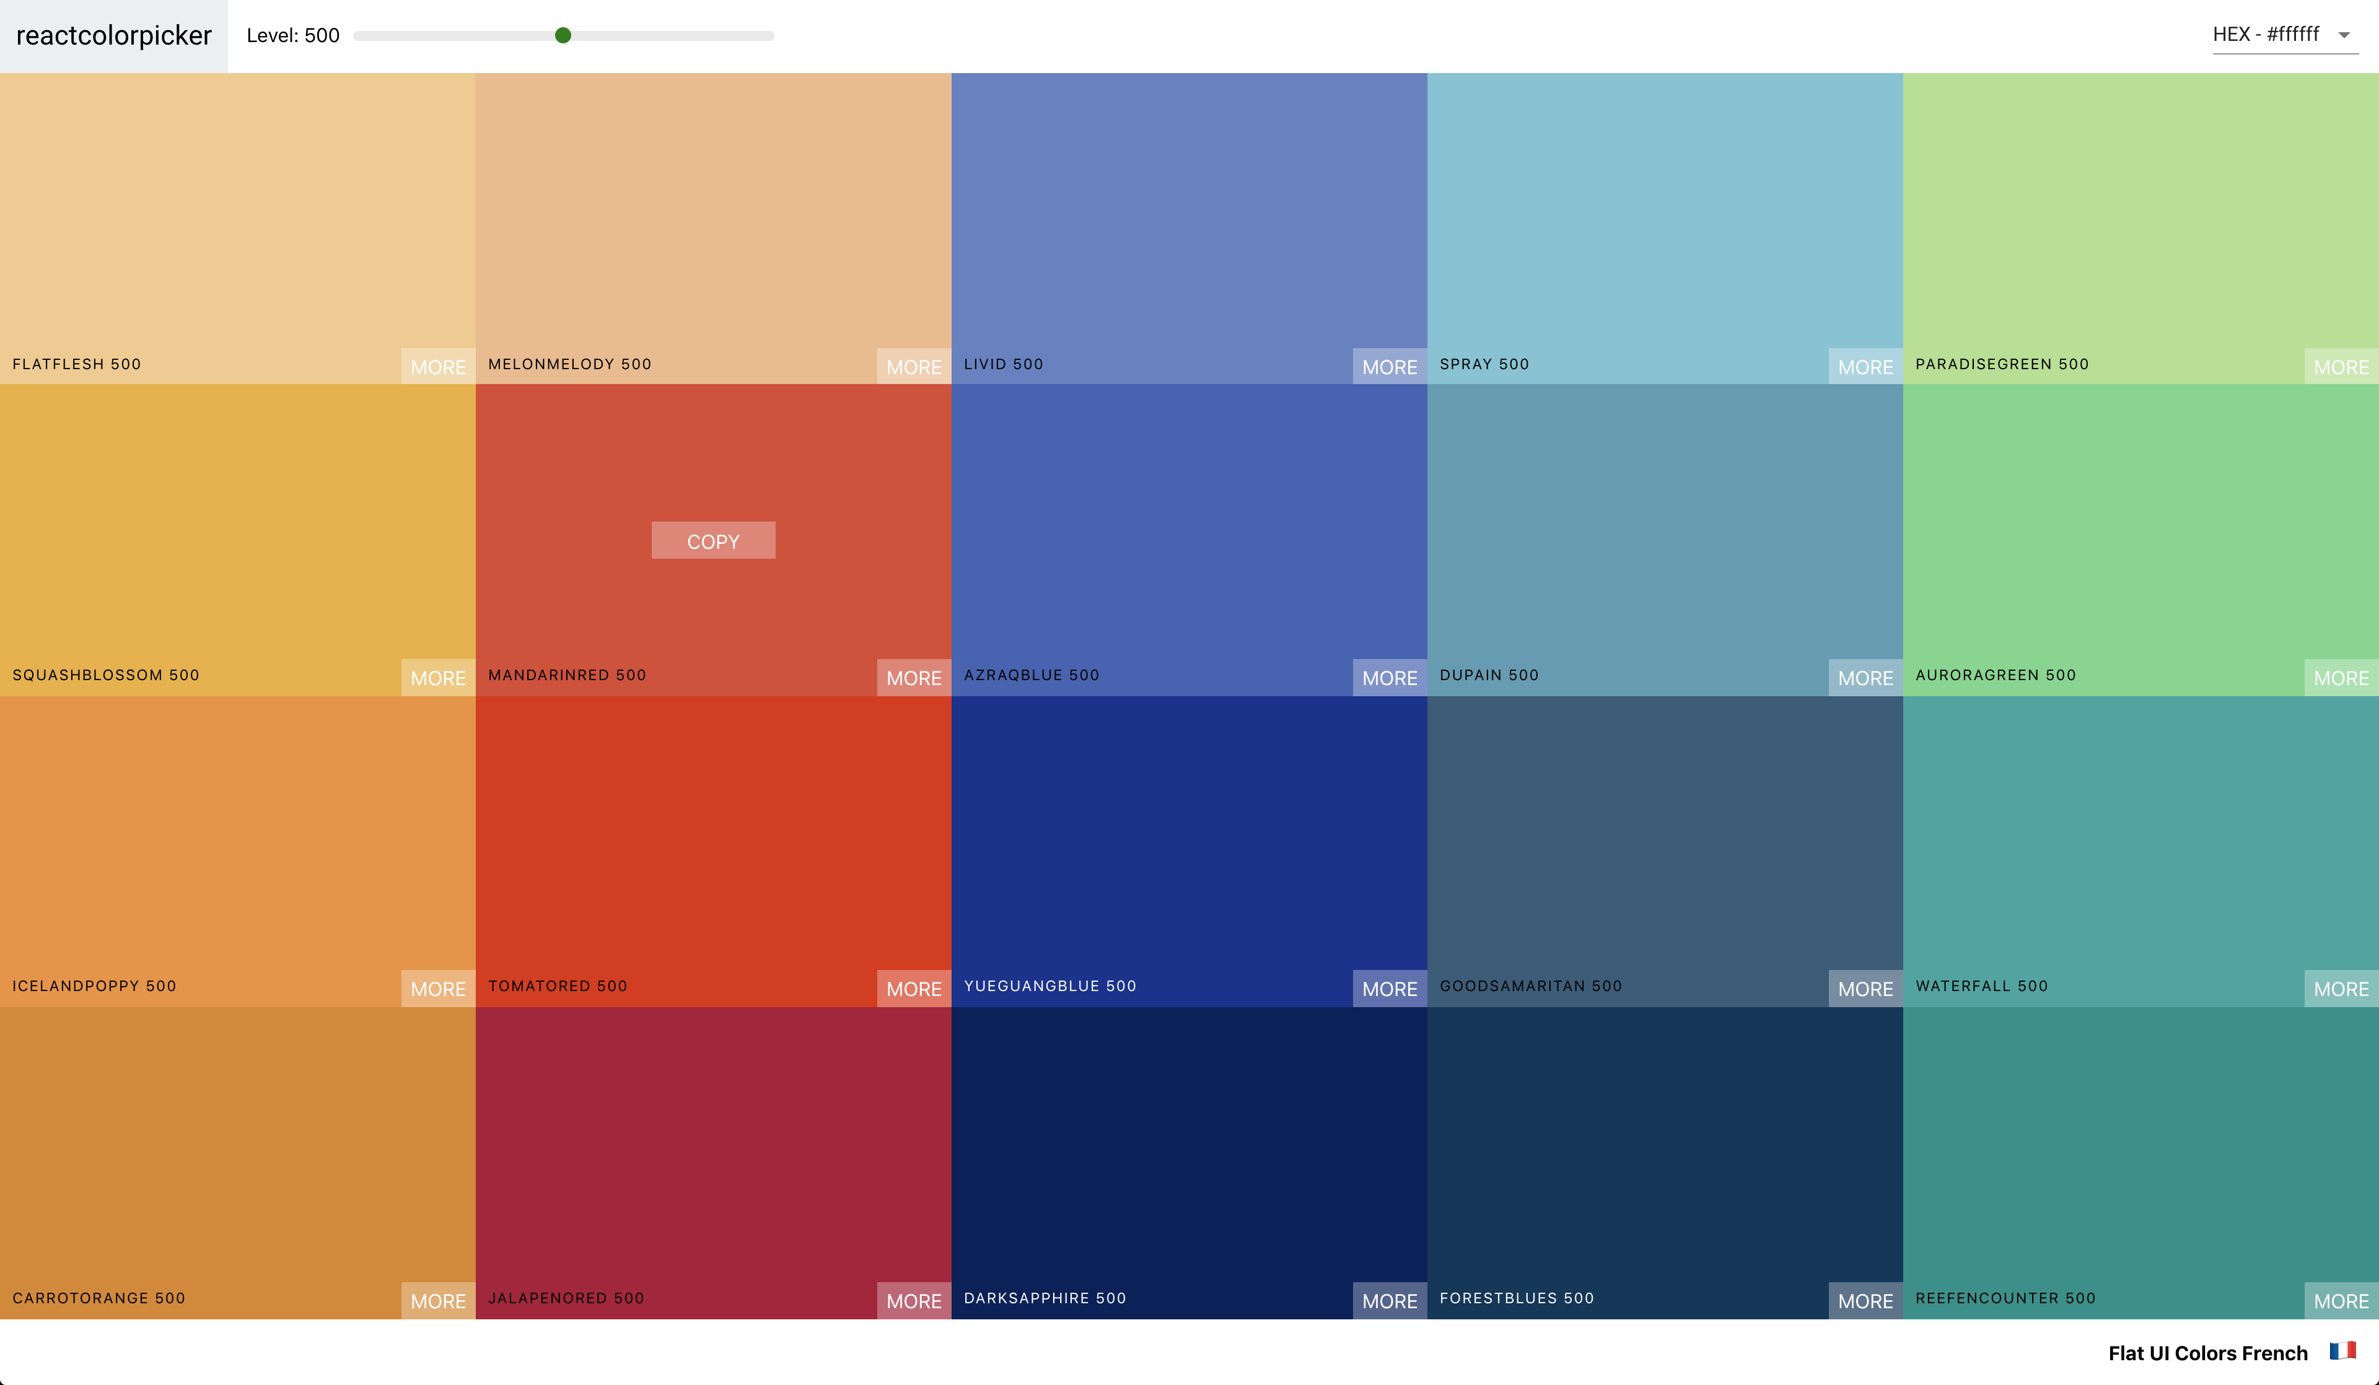Click the COPY button on Mandarinred

pos(712,541)
